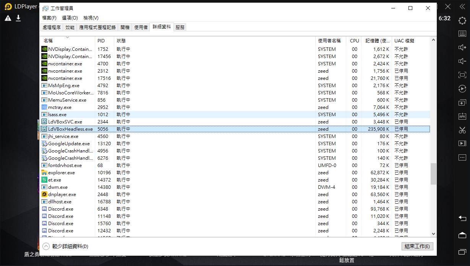This screenshot has height=266, width=470.
Task: Select the LdVBoxHeadless.exe process name
Action: click(70, 129)
